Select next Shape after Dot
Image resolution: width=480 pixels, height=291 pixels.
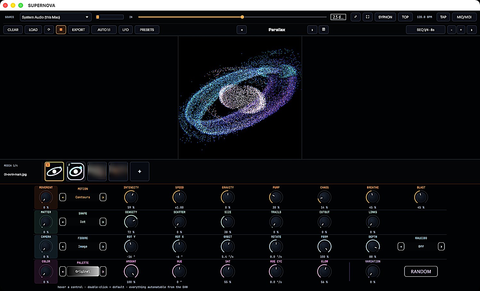pyautogui.click(x=103, y=222)
